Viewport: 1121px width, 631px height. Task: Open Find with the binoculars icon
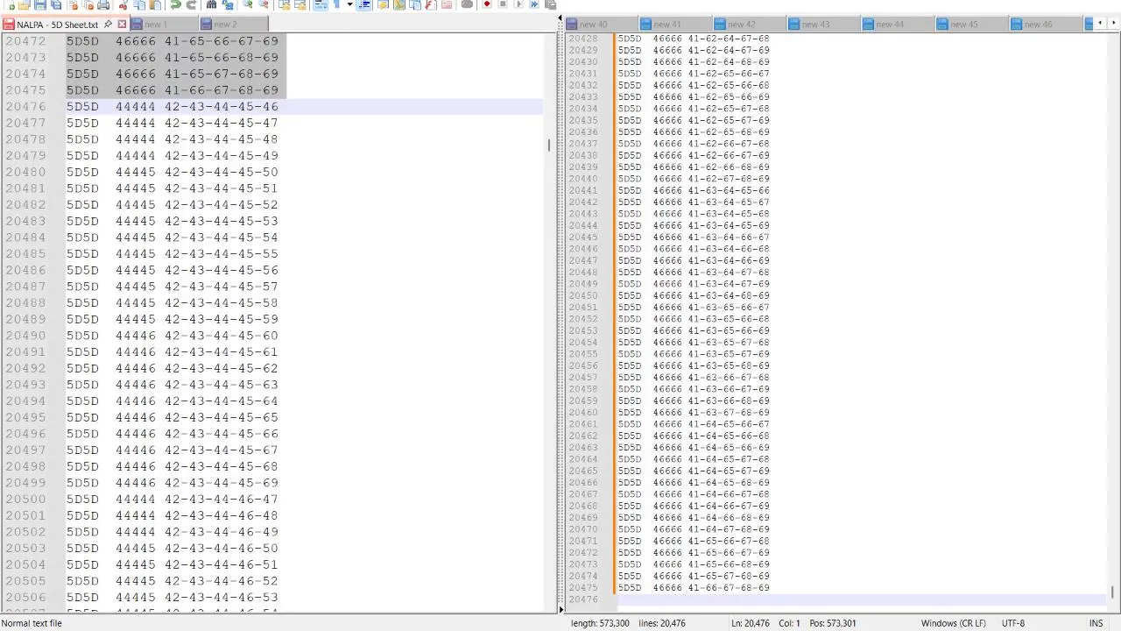tap(211, 4)
